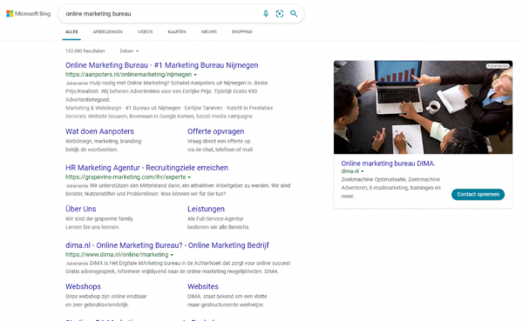Screen dimensions: 523x321
Task: Open 'Online marketing bureau DIMA.' sidebar link
Action: tap(388, 164)
